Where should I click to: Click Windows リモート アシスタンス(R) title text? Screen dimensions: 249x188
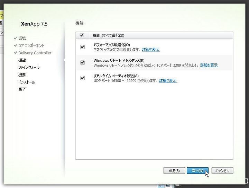[119, 60]
